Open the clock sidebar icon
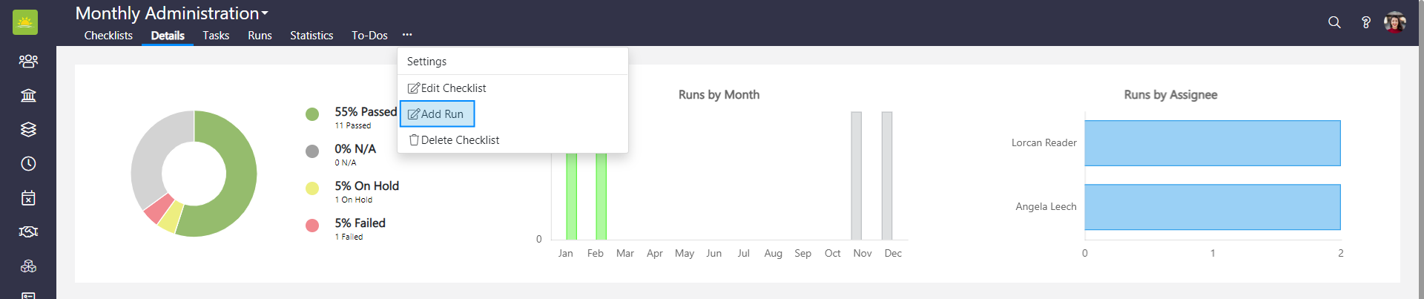The image size is (1424, 299). click(x=28, y=163)
